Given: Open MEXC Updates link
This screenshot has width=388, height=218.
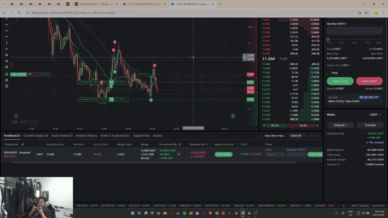Looking at the screenshot, I should 360,206.
